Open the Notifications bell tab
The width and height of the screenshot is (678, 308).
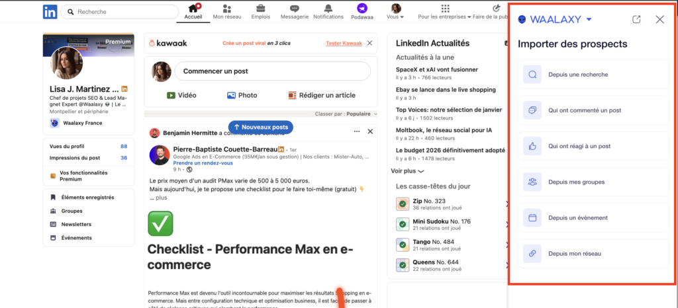click(328, 12)
